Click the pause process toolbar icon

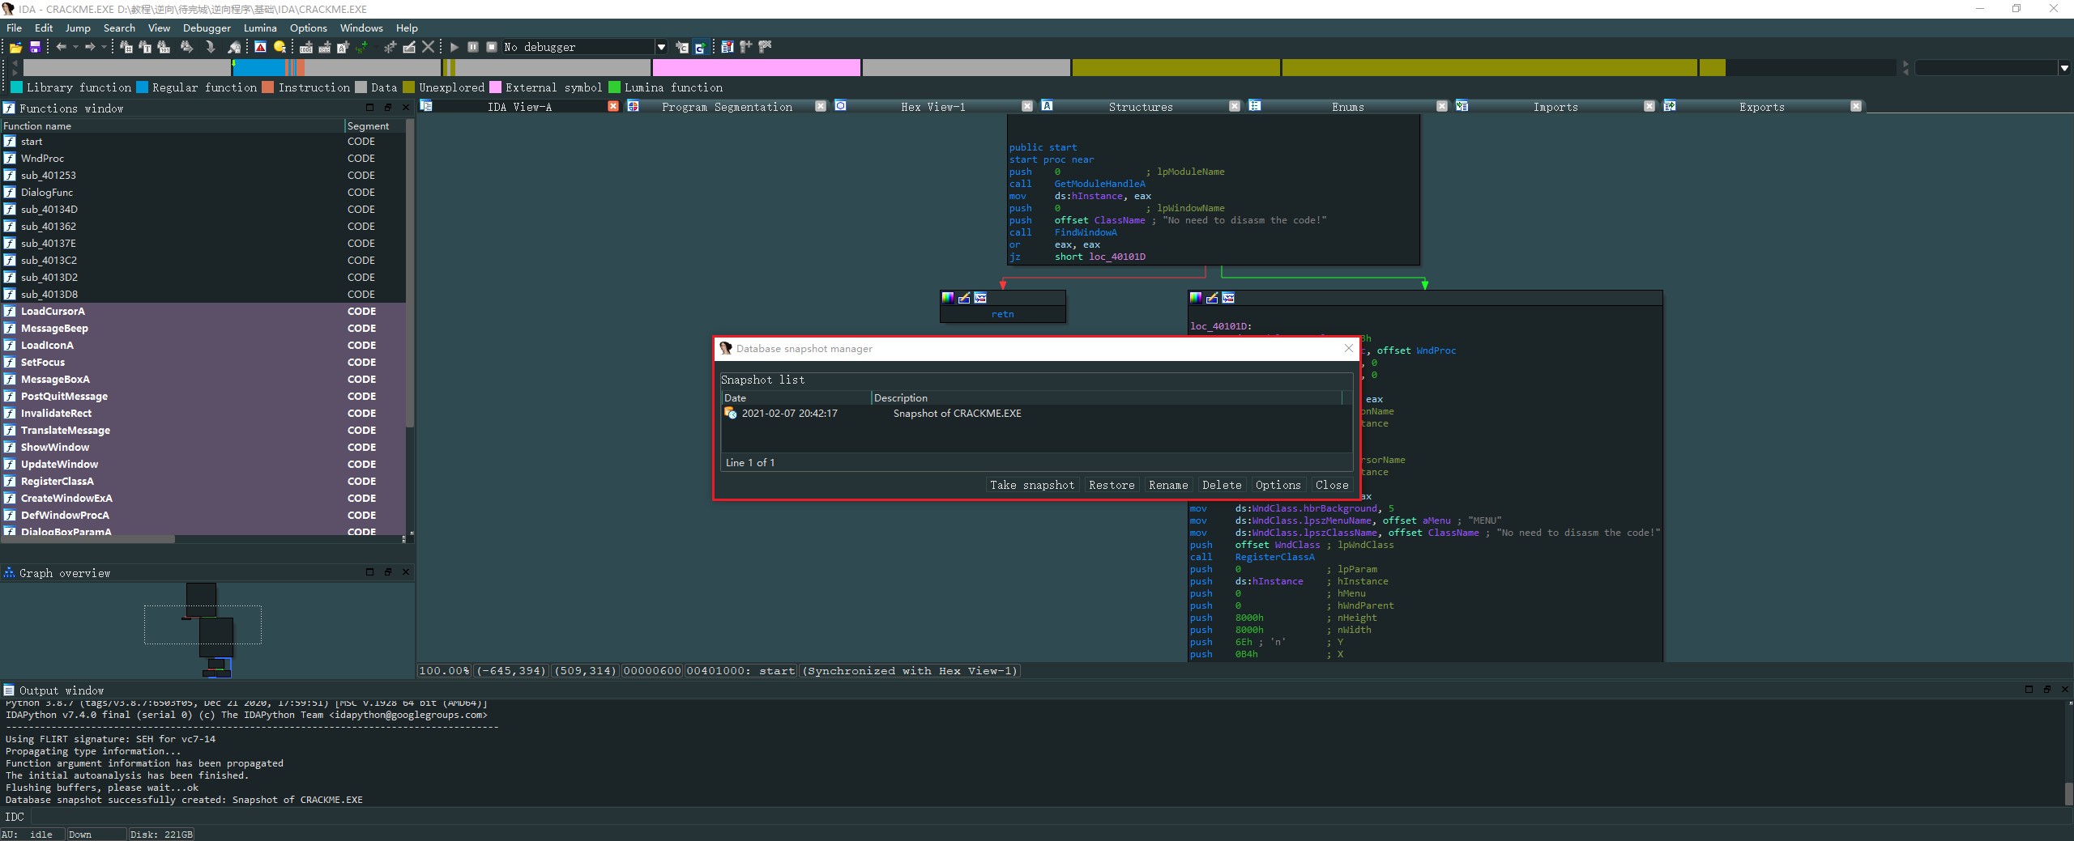click(473, 48)
